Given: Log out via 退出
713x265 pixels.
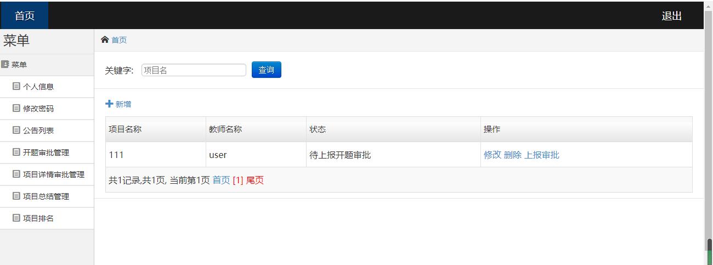Looking at the screenshot, I should [x=671, y=16].
